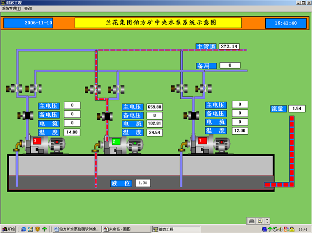
Task: Click the shield quick launch icon
Action: (37, 229)
